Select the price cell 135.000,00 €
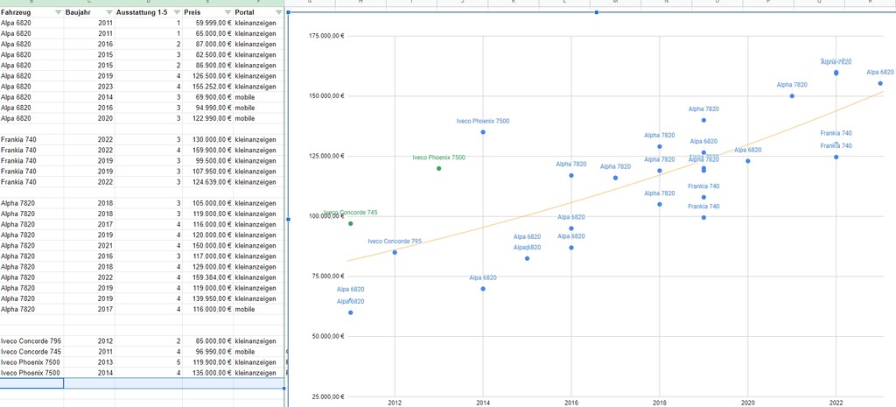Screen dimensions: 896x407 click(x=208, y=373)
